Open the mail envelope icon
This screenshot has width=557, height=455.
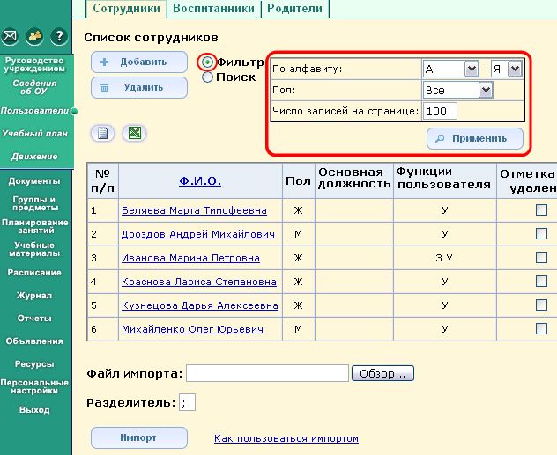(x=11, y=36)
